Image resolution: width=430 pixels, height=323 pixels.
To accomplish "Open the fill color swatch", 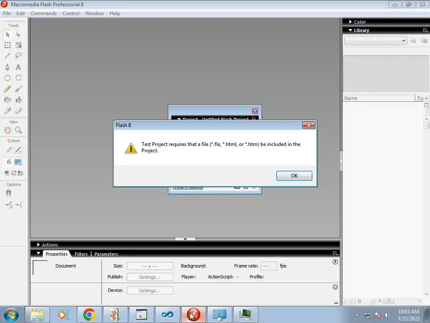I will tap(18, 162).
